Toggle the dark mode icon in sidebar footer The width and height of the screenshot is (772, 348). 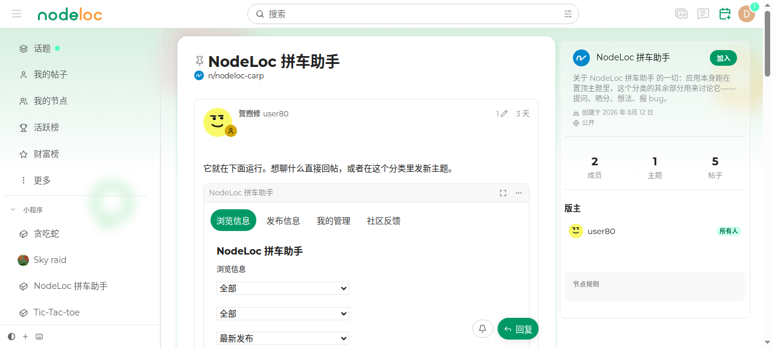click(x=11, y=337)
